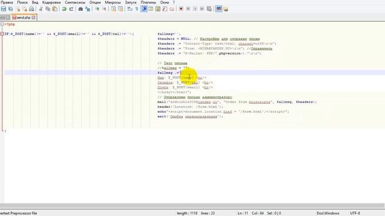Click the Play recorded macro icon
Screen dimensions: 385x216
(x=195, y=9)
